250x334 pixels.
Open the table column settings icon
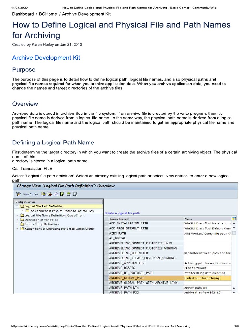[x=234, y=219]
